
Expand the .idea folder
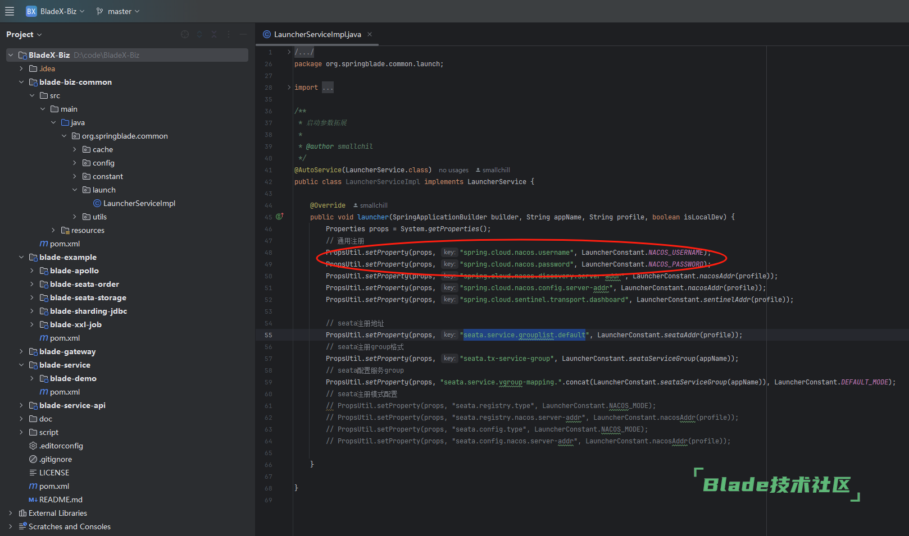21,68
